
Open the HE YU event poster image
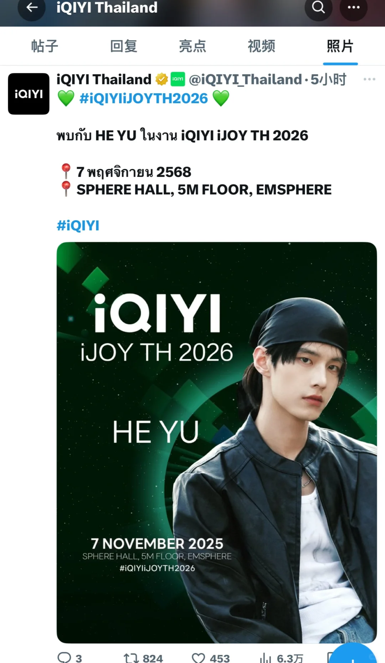[217, 443]
